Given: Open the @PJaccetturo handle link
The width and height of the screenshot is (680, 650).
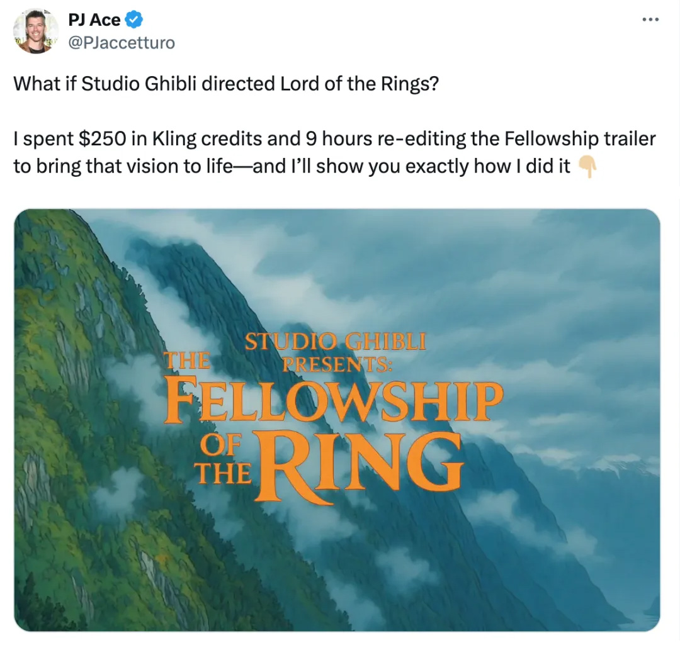Looking at the screenshot, I should pyautogui.click(x=122, y=42).
